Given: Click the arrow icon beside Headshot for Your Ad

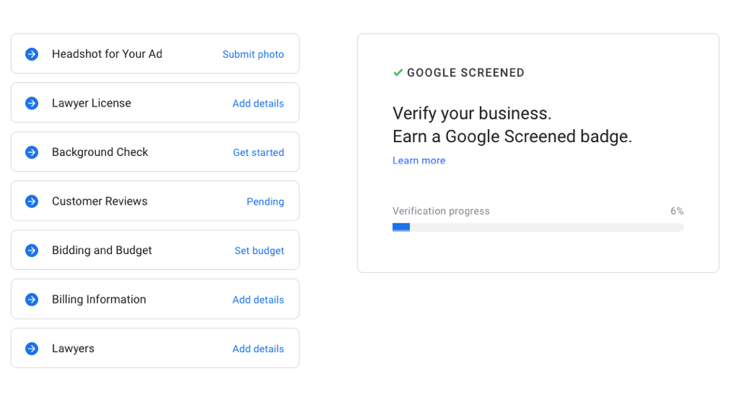Looking at the screenshot, I should [32, 54].
